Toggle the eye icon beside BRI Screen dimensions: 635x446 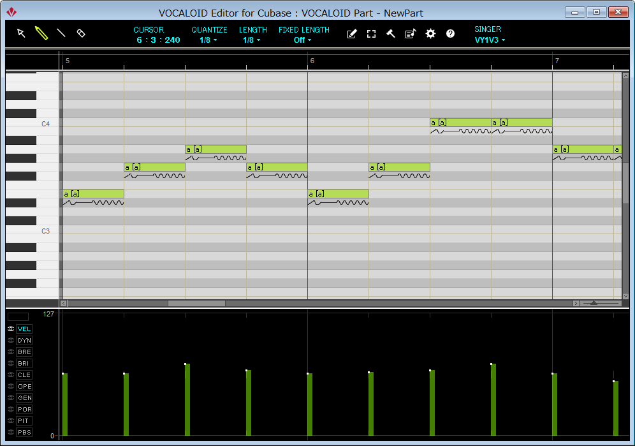11,363
